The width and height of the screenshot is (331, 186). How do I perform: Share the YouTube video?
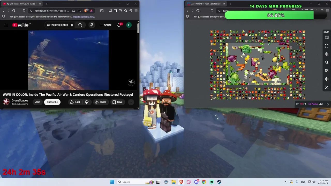coord(101,102)
